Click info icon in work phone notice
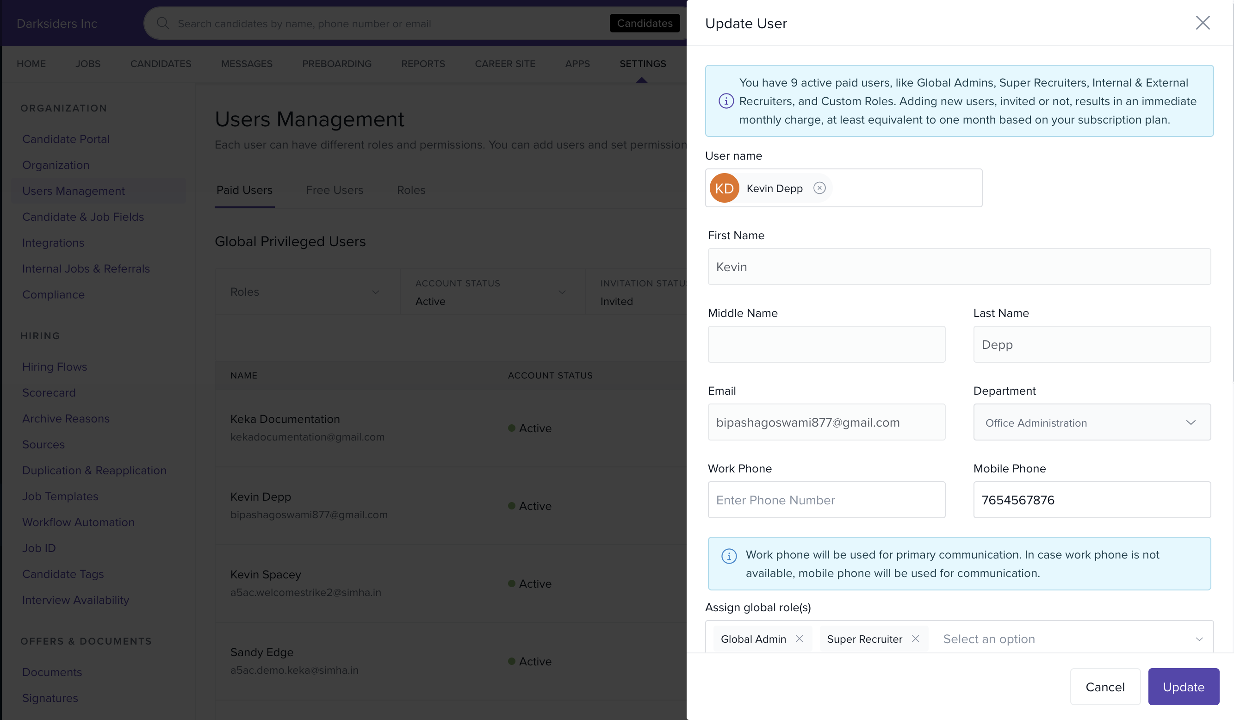The height and width of the screenshot is (720, 1234). pos(729,556)
